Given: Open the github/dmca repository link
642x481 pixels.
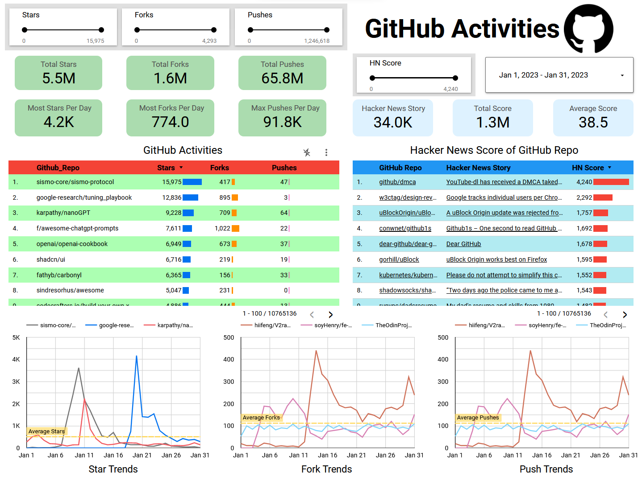Looking at the screenshot, I should point(397,182).
